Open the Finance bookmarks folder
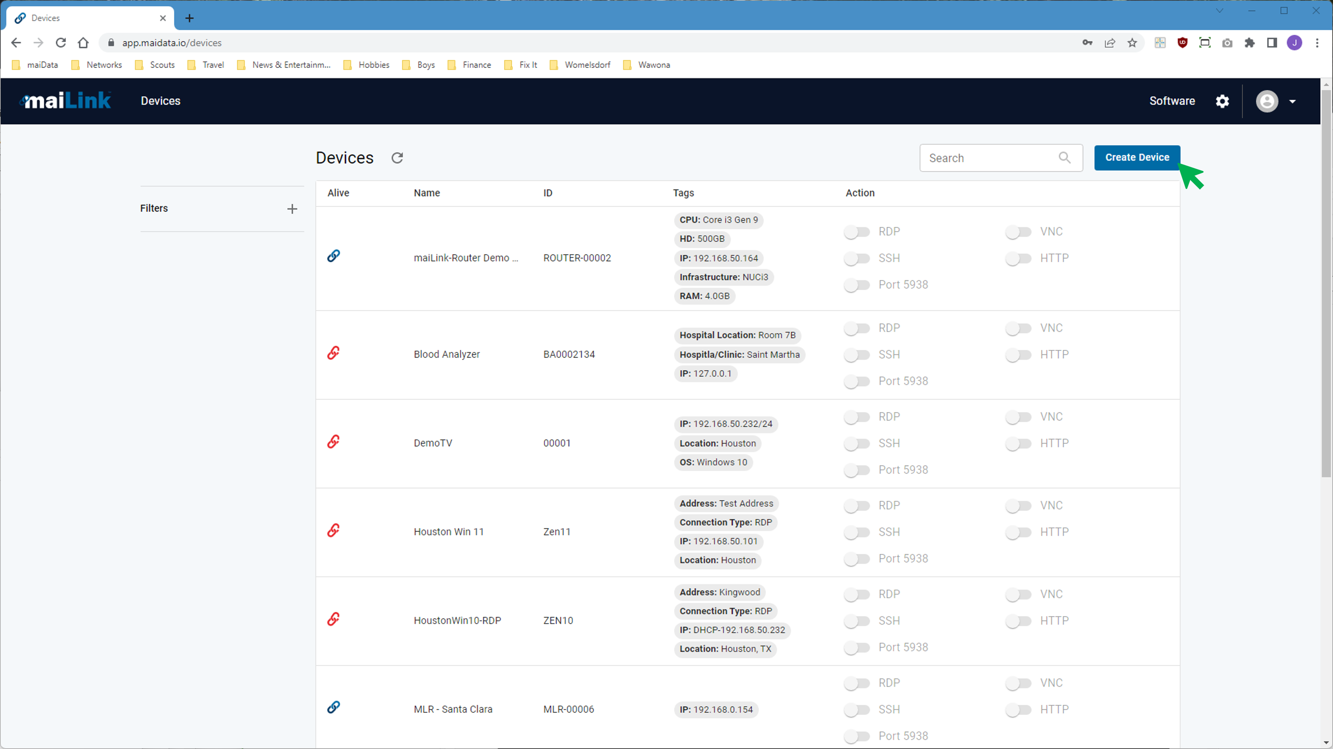This screenshot has height=749, width=1333. (469, 65)
